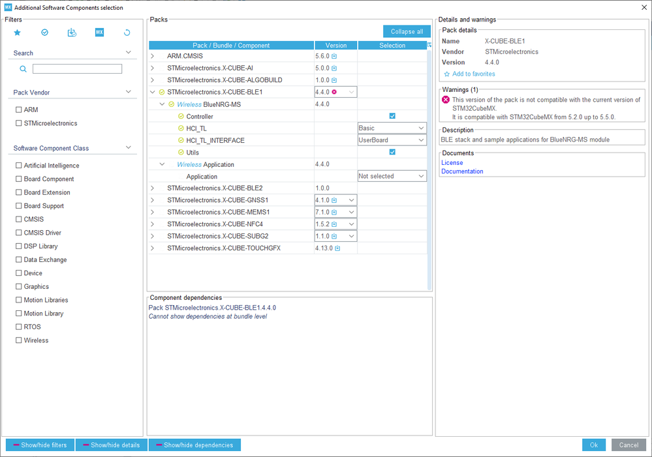Expand the ARM.CMSIS pack row

(x=152, y=56)
